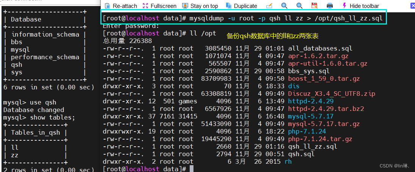Select the mysql-5.7.17.tar.gz archive name
Screen dimensions: 415x172
(x=324, y=124)
